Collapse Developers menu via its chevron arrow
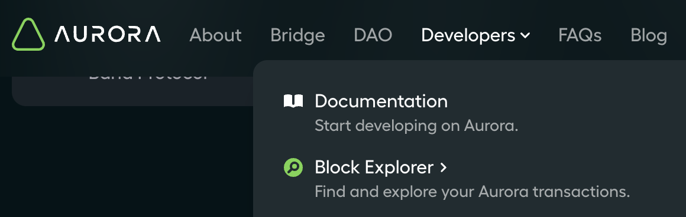Screen dimensions: 686x217 [525, 36]
